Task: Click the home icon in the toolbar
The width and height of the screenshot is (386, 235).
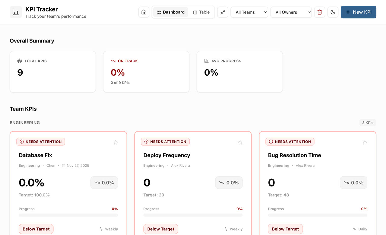Action: pos(144,12)
